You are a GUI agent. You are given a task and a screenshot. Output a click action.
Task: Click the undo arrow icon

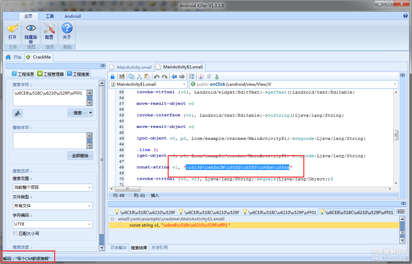[x=157, y=77]
